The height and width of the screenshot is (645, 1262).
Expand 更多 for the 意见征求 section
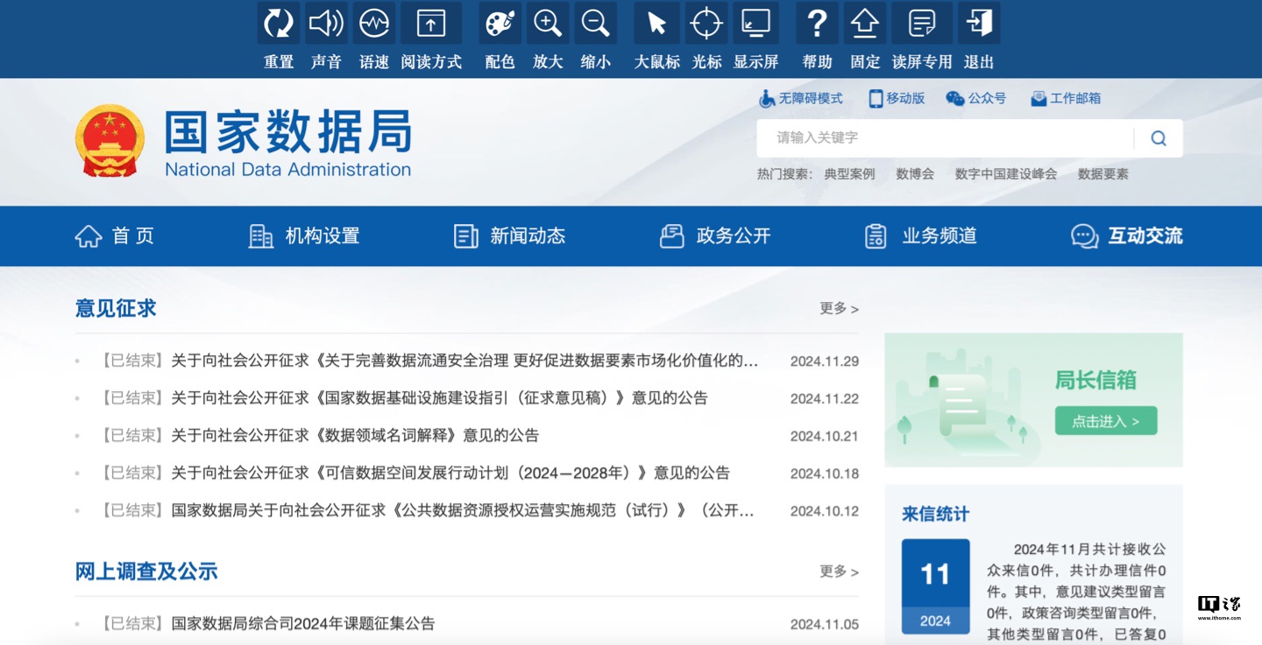click(839, 309)
